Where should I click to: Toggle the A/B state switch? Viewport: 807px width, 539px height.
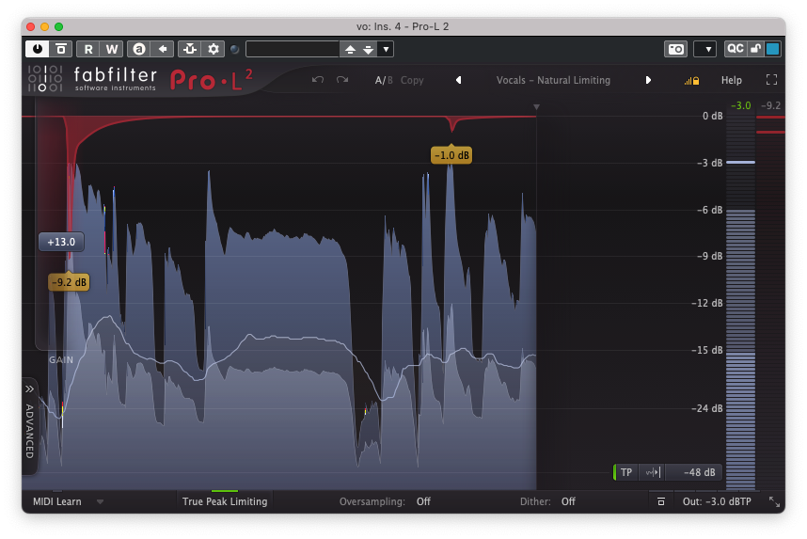(x=384, y=80)
